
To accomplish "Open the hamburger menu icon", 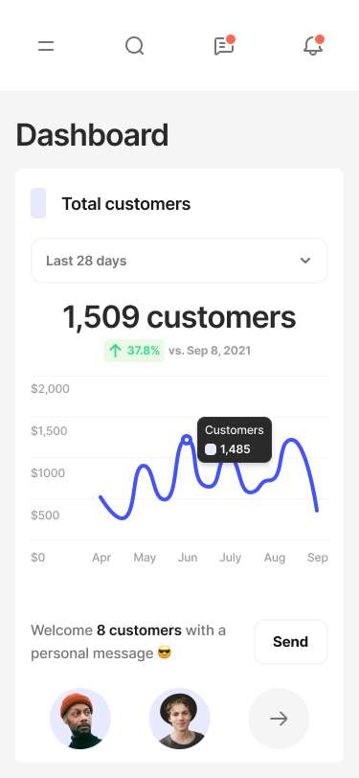I will [46, 46].
